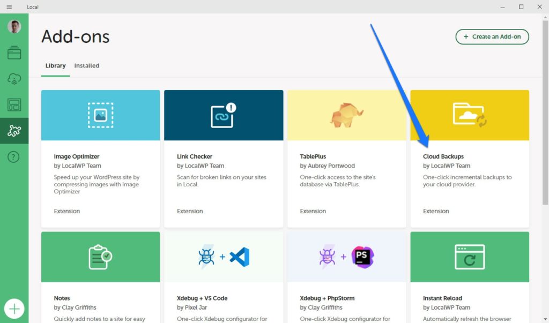This screenshot has height=323, width=549.
Task: Open Blueprints sidebar icon
Action: [x=14, y=105]
